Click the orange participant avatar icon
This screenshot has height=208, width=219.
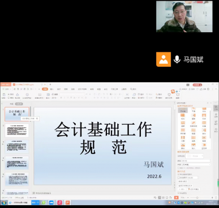[163, 59]
